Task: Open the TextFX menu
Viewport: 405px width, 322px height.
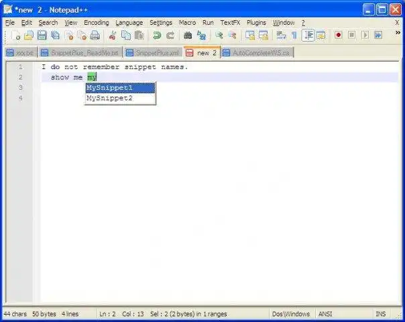Action: 230,23
